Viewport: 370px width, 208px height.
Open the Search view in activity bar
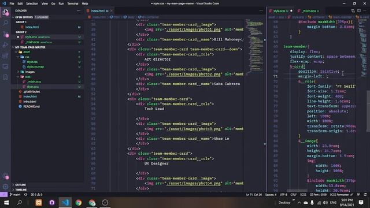point(5,23)
